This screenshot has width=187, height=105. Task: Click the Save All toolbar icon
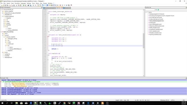click(x=8, y=5)
